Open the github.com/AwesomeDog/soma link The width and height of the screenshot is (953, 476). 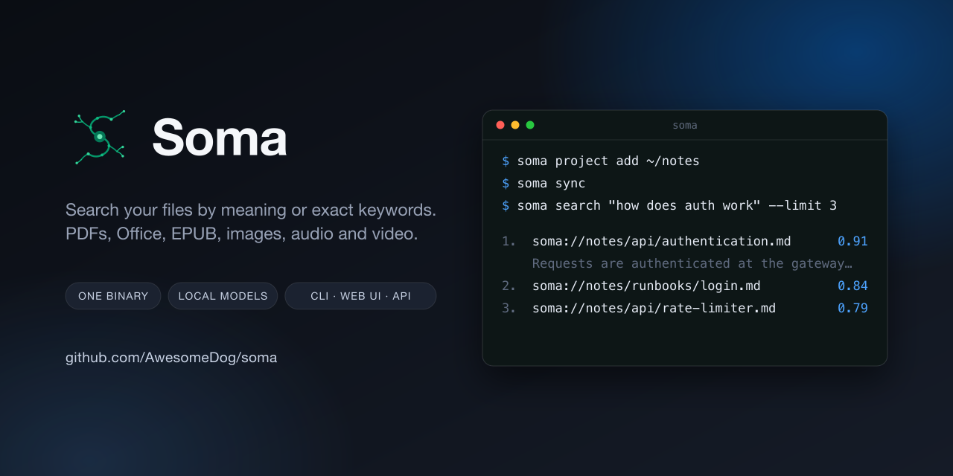(x=171, y=358)
